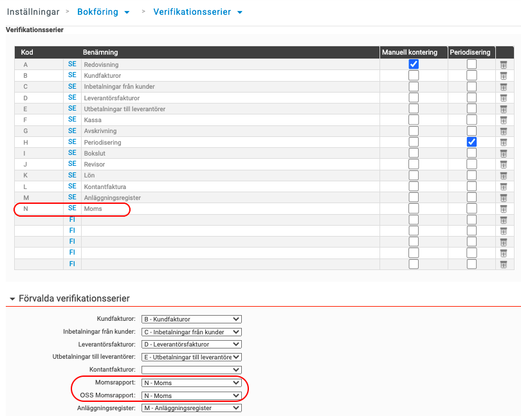Trash icon for Anläggningsregister table row
Image resolution: width=521 pixels, height=416 pixels.
point(504,197)
